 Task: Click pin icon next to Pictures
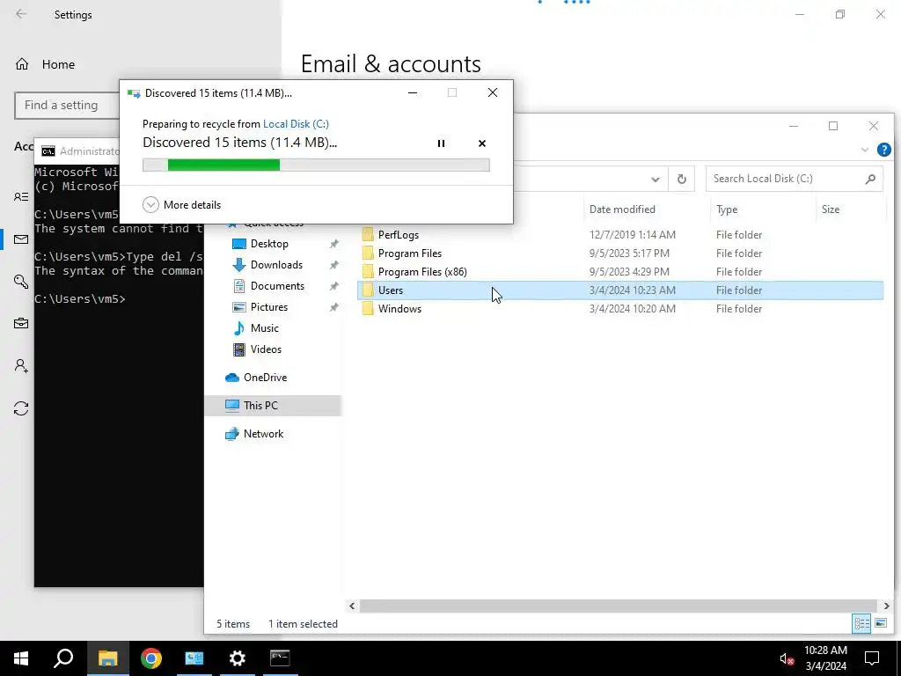coord(333,307)
